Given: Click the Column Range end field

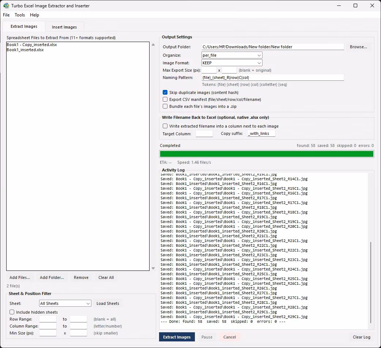Looking at the screenshot, I should point(79,326).
